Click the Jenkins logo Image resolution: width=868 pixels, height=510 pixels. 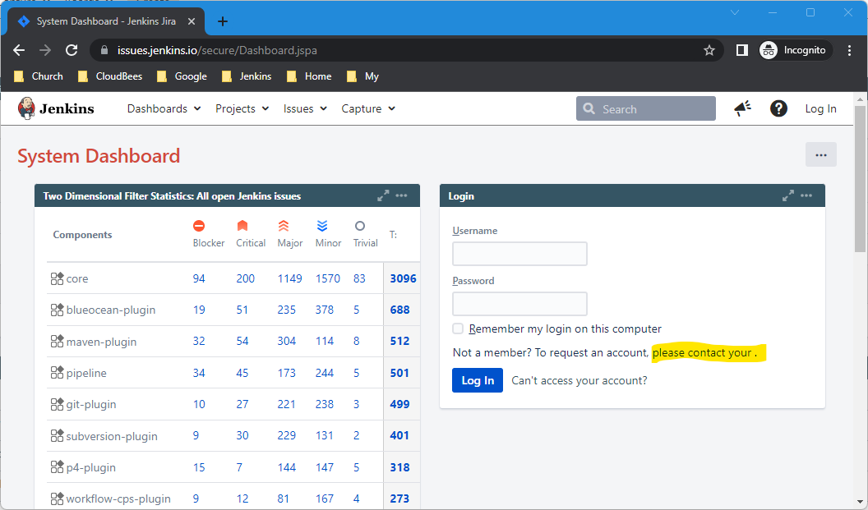pyautogui.click(x=25, y=108)
